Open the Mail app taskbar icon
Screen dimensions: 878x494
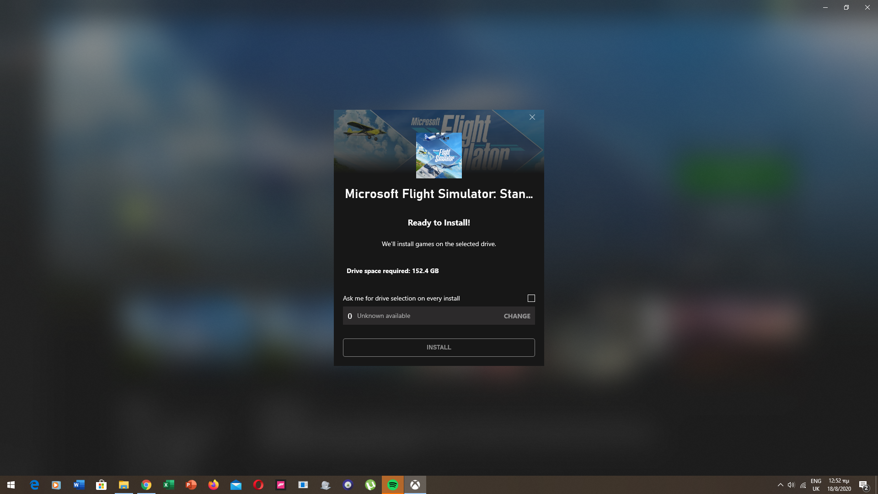(x=236, y=485)
